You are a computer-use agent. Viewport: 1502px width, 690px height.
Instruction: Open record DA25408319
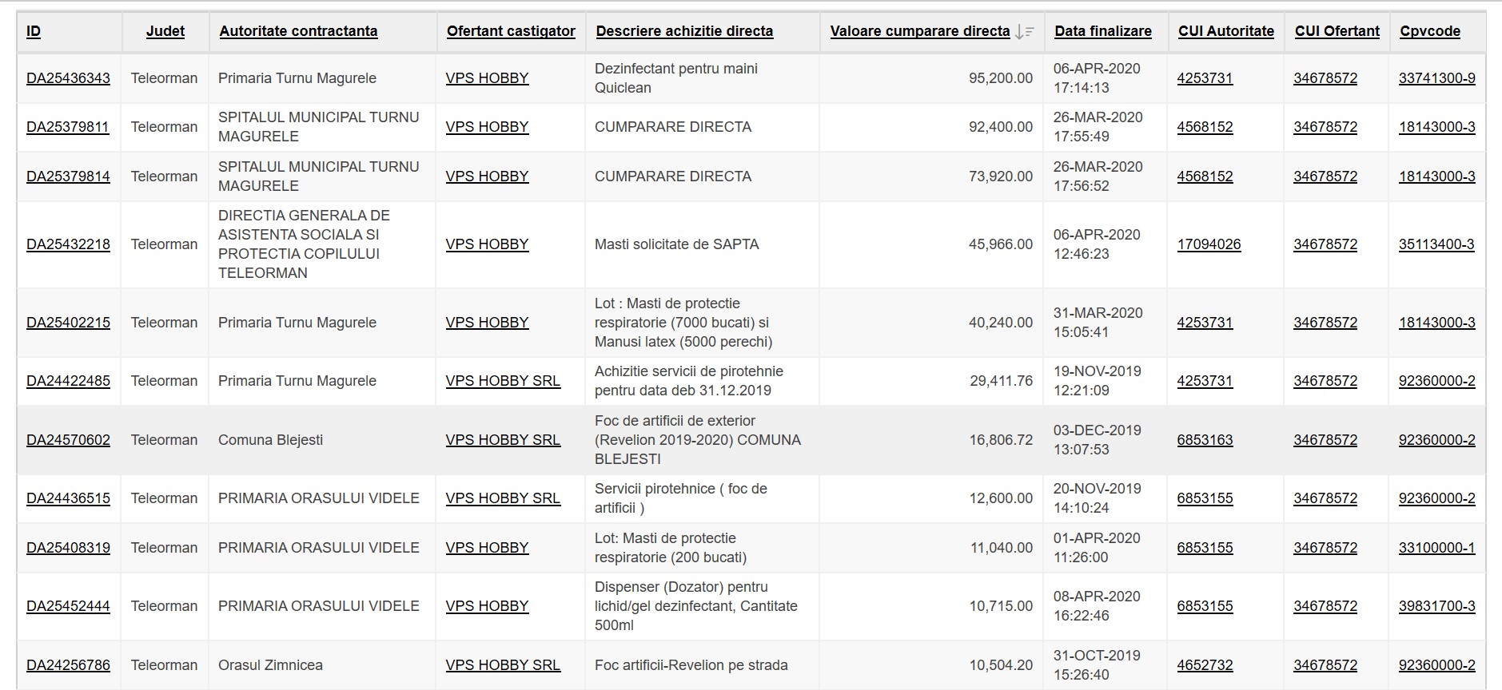pyautogui.click(x=68, y=548)
